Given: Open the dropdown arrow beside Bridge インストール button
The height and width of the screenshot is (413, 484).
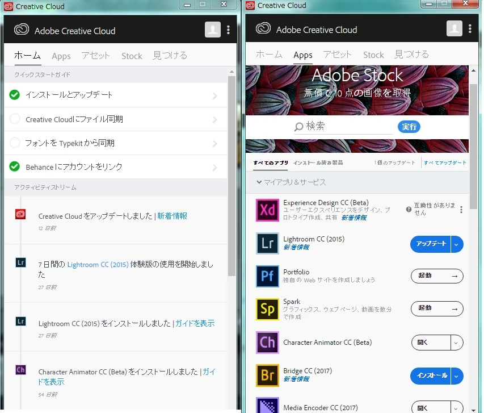Looking at the screenshot, I should (457, 376).
